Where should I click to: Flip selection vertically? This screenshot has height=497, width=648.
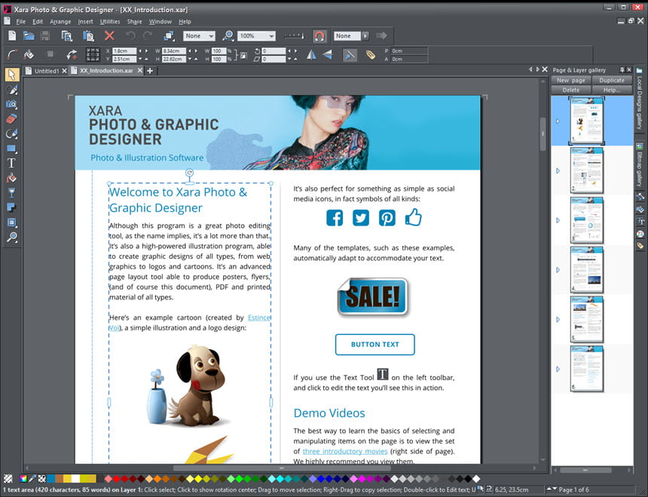tap(328, 54)
